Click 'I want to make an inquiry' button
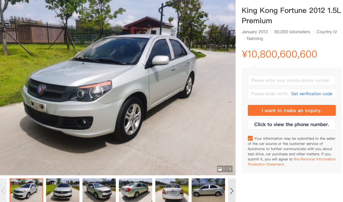 coord(292,110)
